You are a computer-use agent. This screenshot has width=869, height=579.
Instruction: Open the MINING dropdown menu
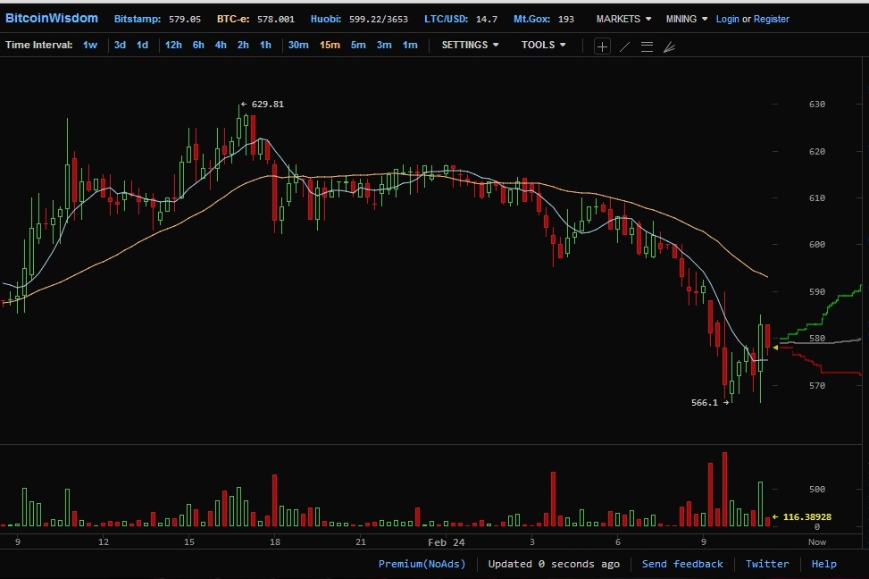click(686, 19)
